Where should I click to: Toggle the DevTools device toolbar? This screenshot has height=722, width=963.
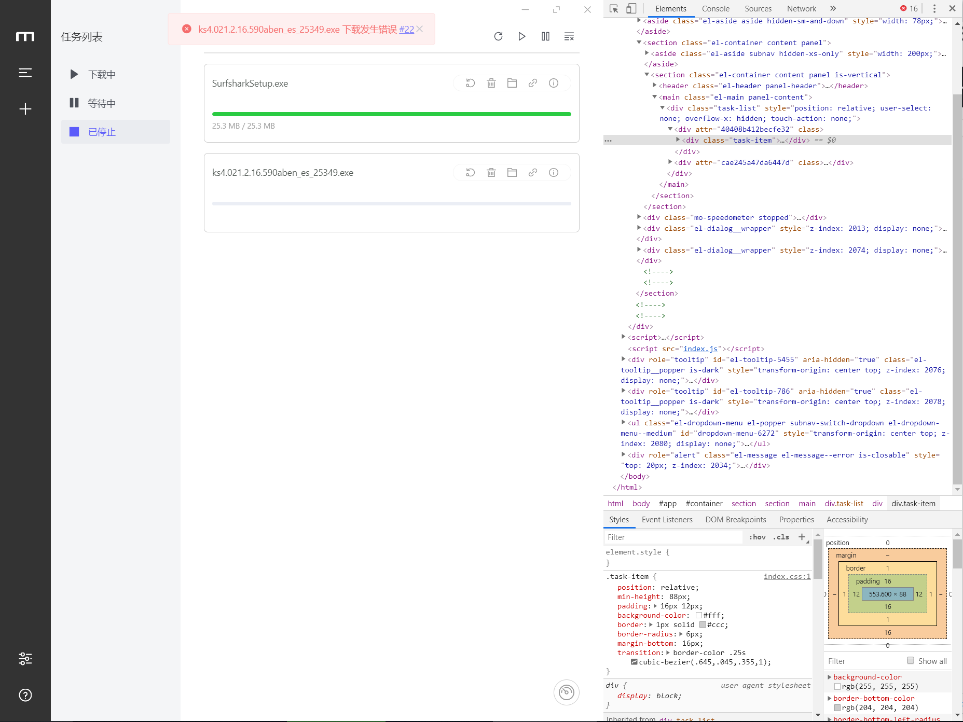(631, 8)
